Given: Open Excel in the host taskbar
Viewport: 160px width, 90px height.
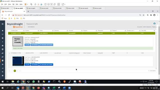Looking at the screenshot, I should [x=54, y=88].
